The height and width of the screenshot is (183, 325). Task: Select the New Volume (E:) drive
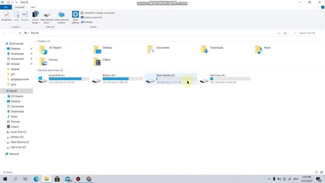click(x=171, y=79)
